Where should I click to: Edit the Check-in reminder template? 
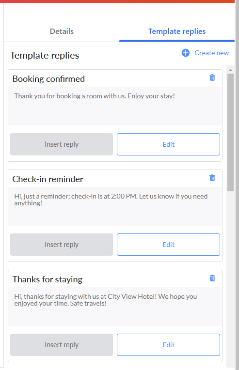click(x=168, y=245)
